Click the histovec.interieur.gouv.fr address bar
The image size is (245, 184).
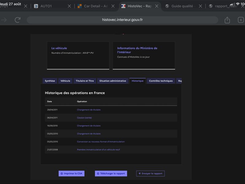coord(122,20)
